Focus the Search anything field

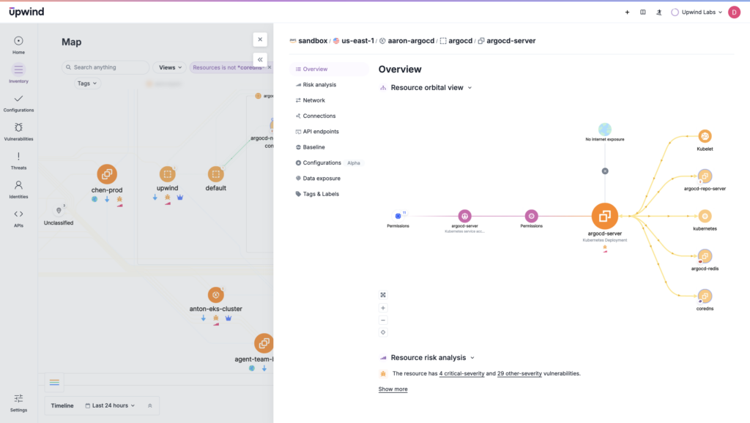click(x=105, y=67)
